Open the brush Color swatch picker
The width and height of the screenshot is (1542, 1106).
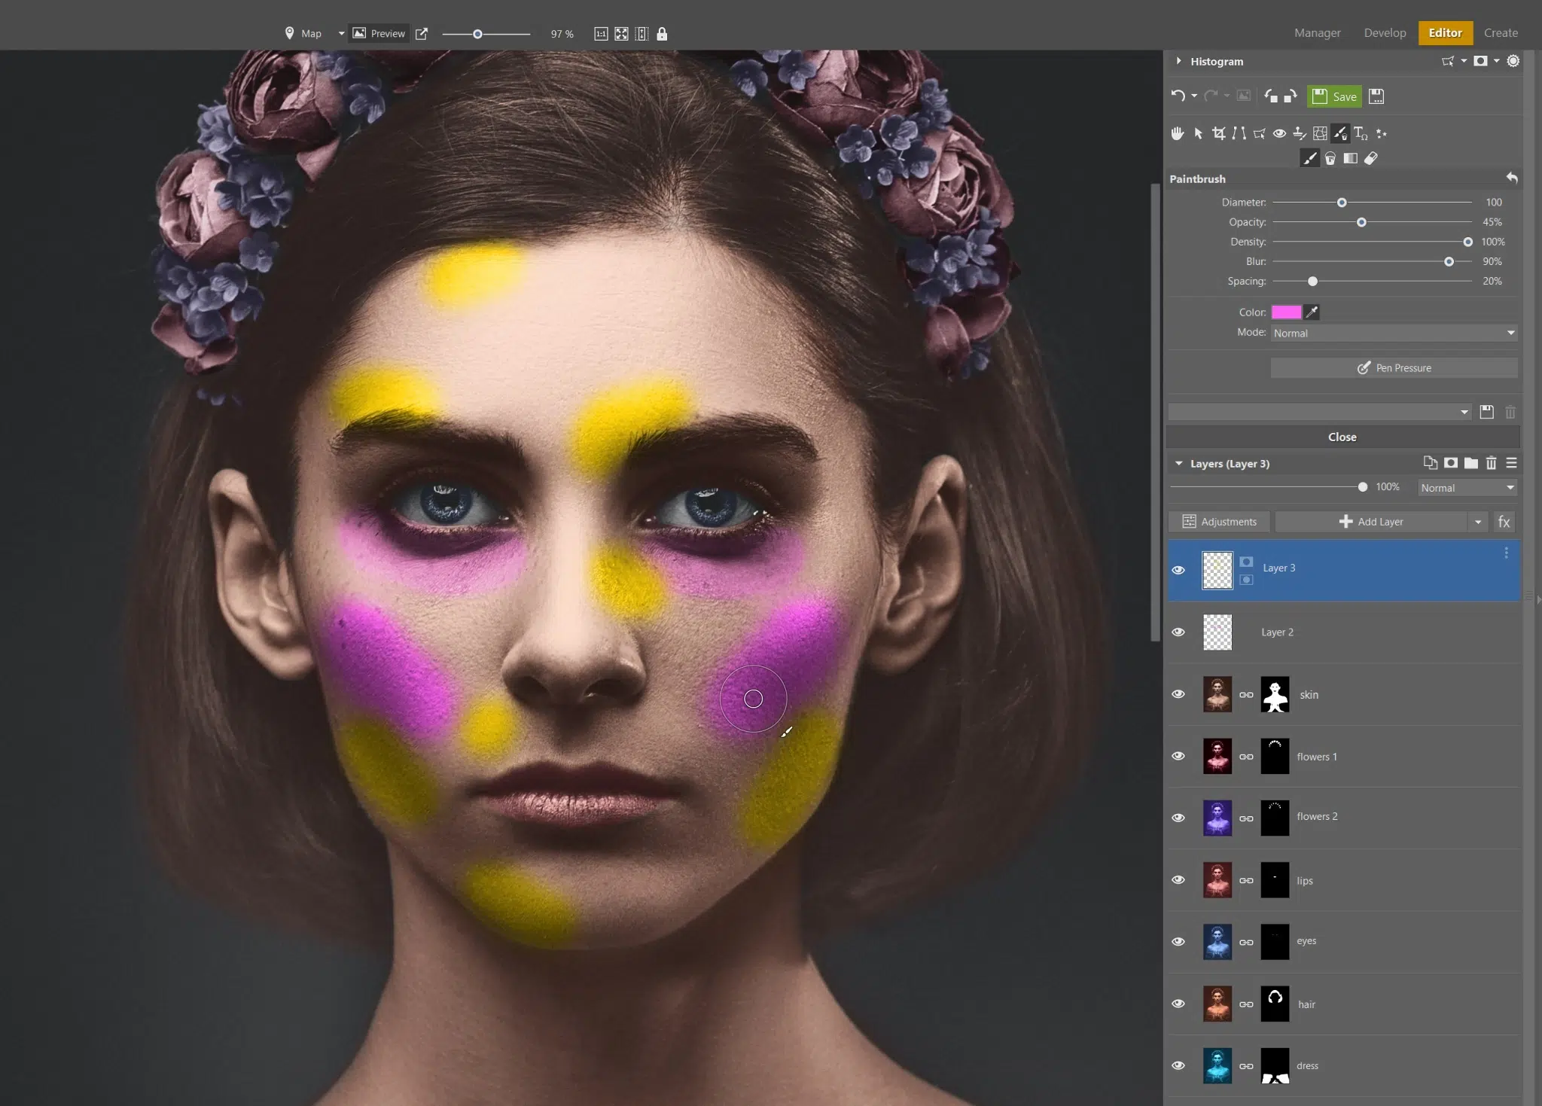tap(1287, 312)
